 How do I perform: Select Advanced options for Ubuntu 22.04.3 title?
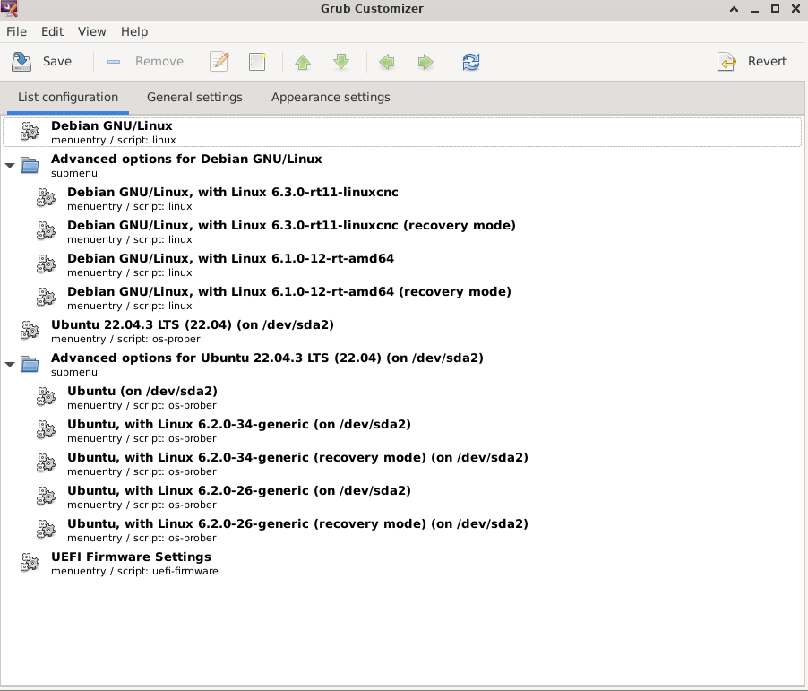[x=267, y=358]
